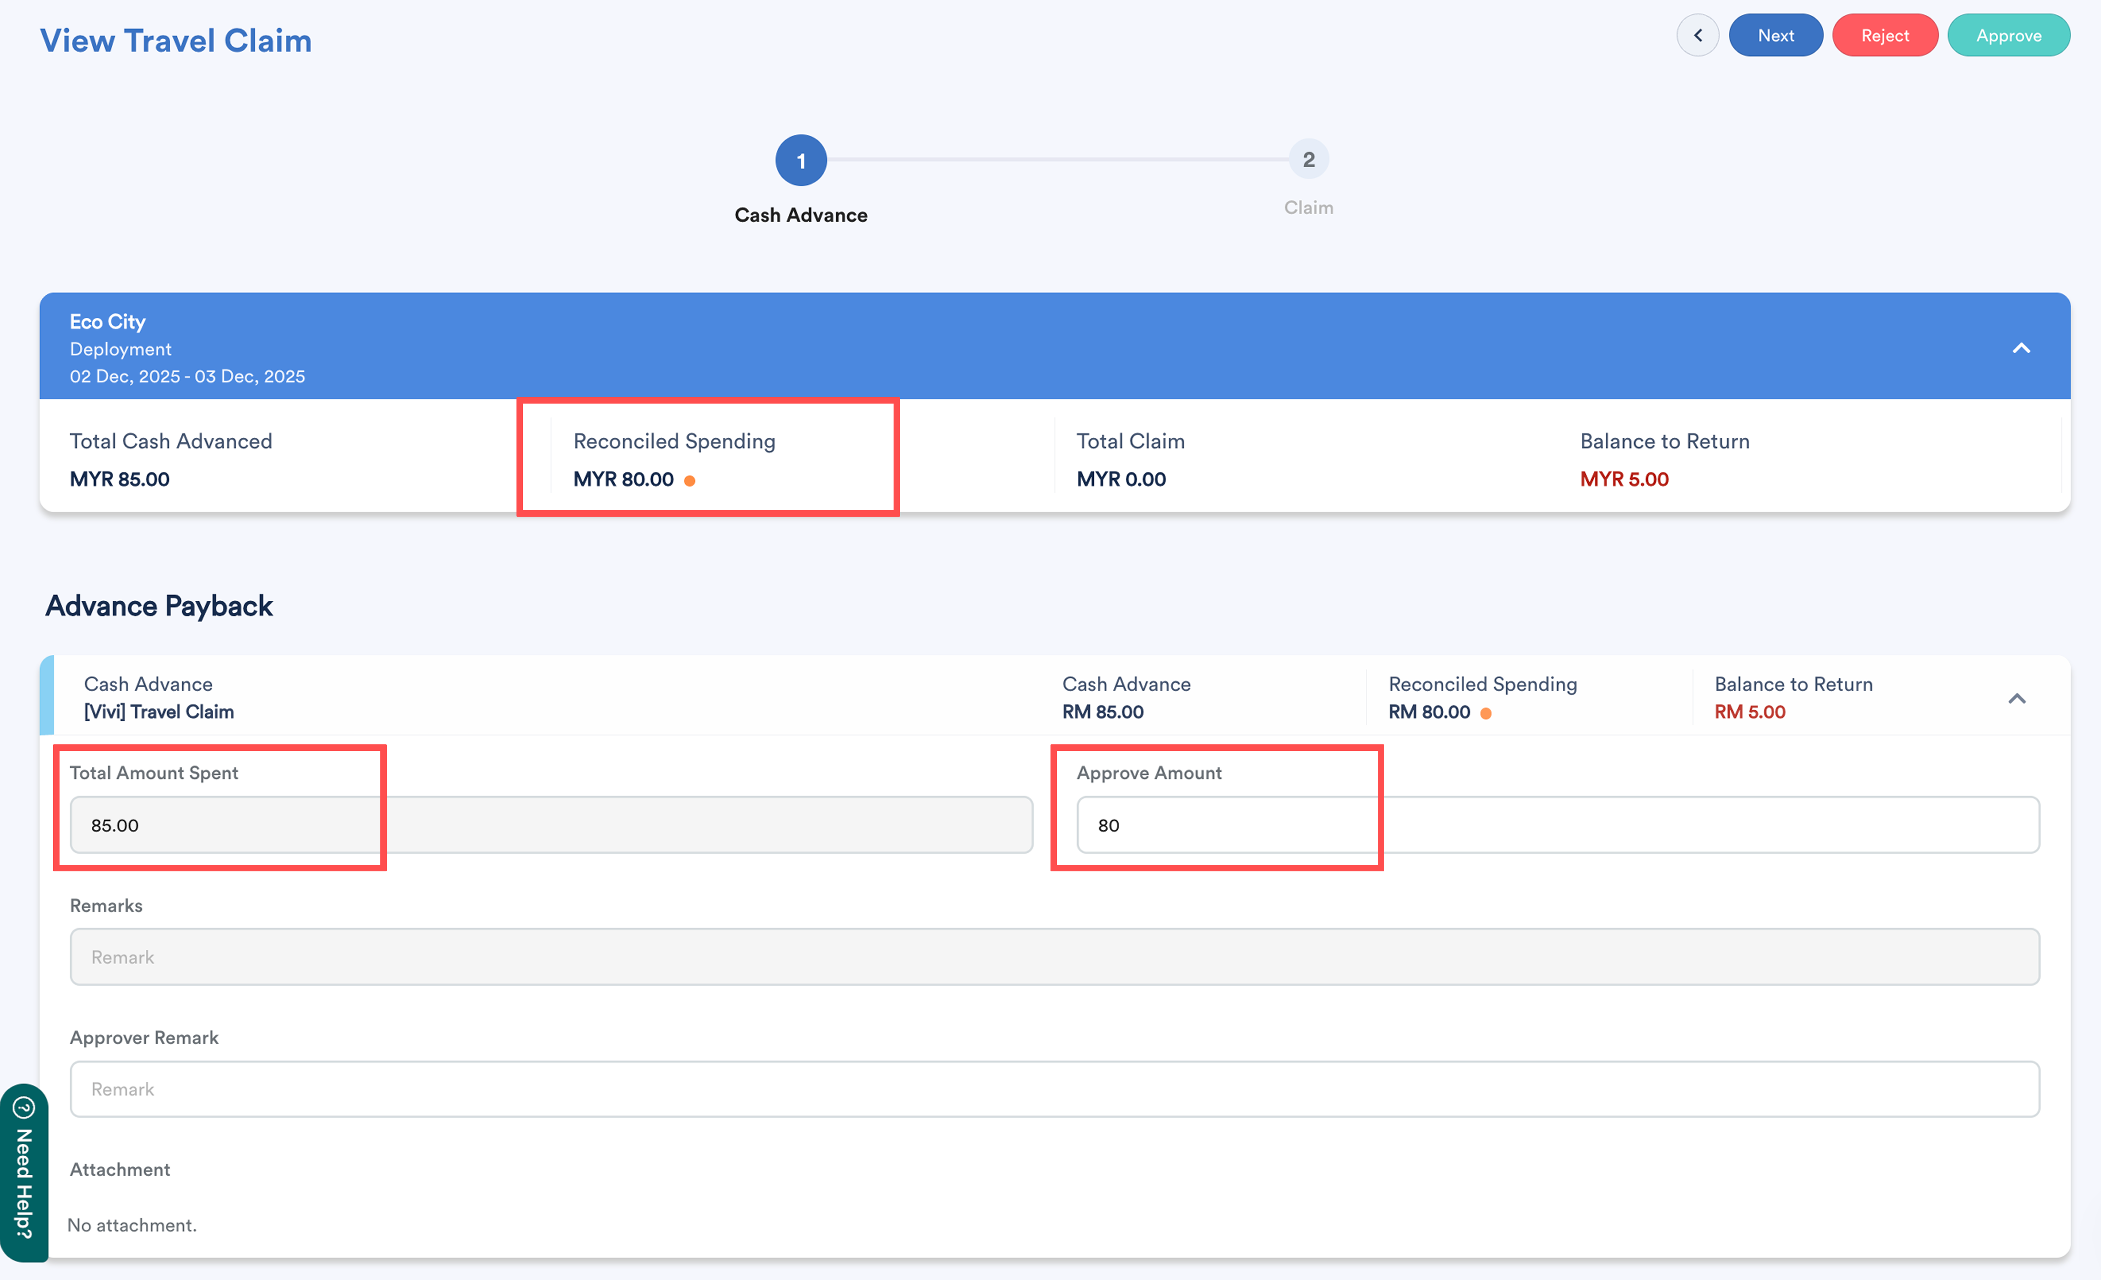Click the Balance to Return MYR 5.00
Image resolution: width=2101 pixels, height=1280 pixels.
(x=1623, y=479)
